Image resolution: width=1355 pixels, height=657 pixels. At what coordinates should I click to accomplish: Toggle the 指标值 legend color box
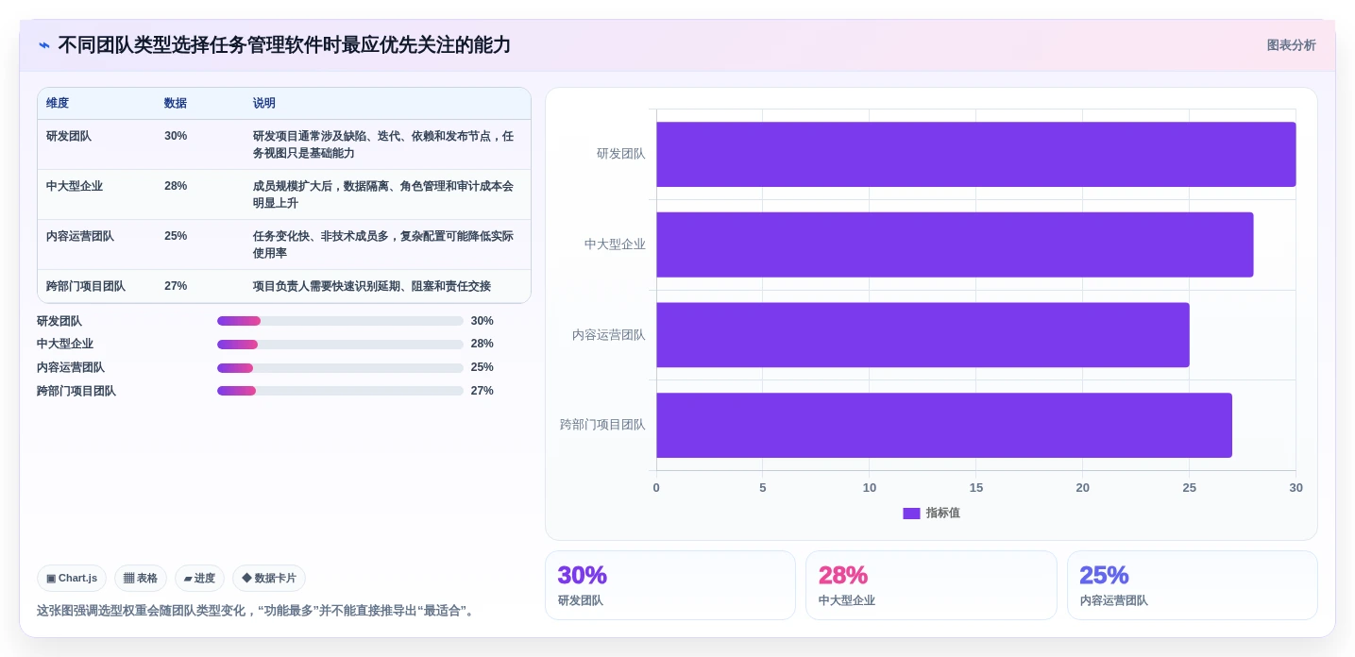[911, 514]
